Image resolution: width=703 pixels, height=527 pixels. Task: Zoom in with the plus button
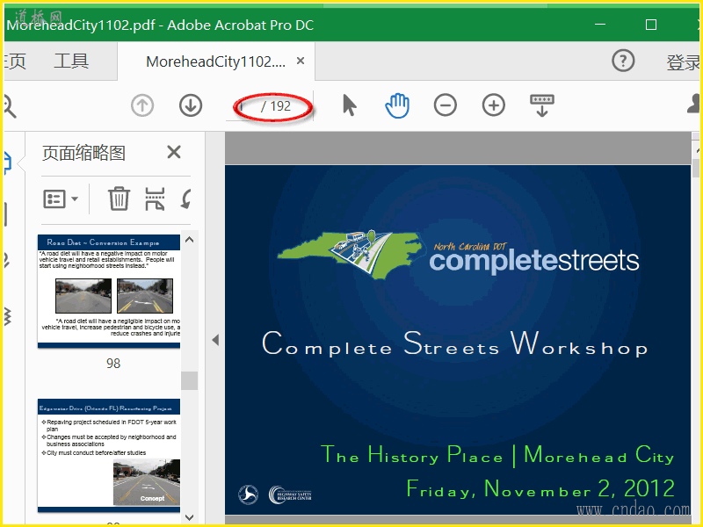[493, 105]
